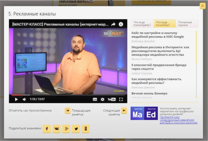
Task: Go to previous lesson icon button
Action: click(68, 111)
